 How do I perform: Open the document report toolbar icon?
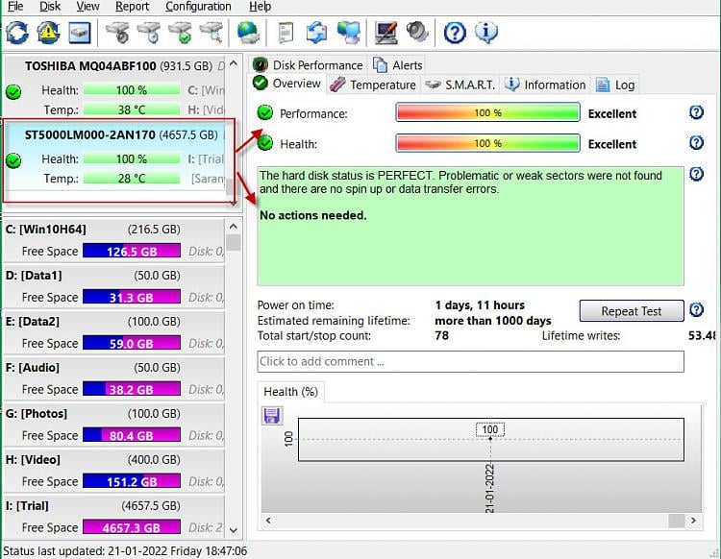coord(286,33)
